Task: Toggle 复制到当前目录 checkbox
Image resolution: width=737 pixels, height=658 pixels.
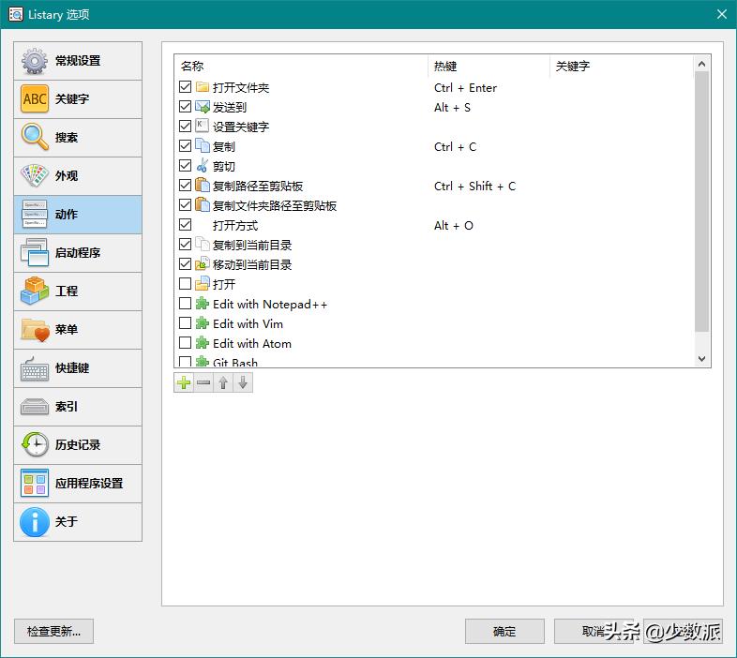Action: [x=186, y=245]
